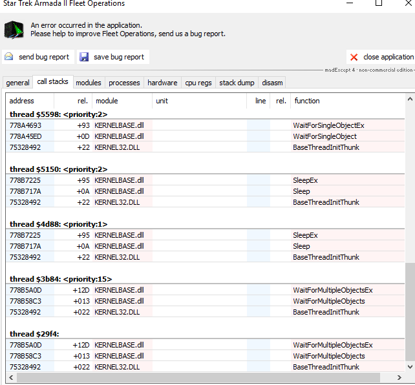Click the horizontal scrollbar thumb
The image size is (415, 385).
(x=198, y=377)
